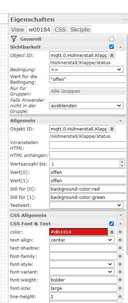Click star icon for font-style property
The image size is (128, 303).
point(120,264)
